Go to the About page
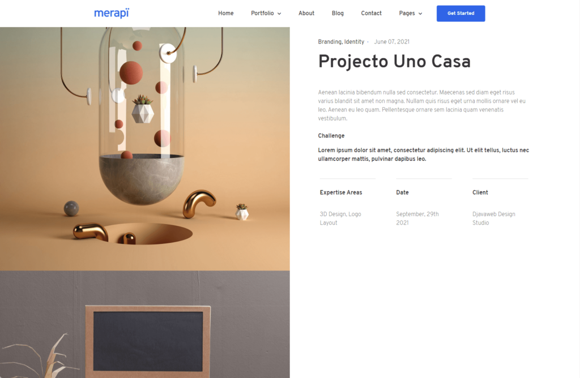The width and height of the screenshot is (580, 378). (x=306, y=14)
